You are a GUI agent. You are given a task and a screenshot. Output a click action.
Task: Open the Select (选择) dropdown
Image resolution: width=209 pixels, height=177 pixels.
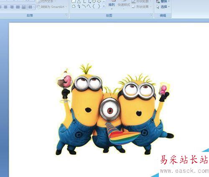click(x=163, y=7)
